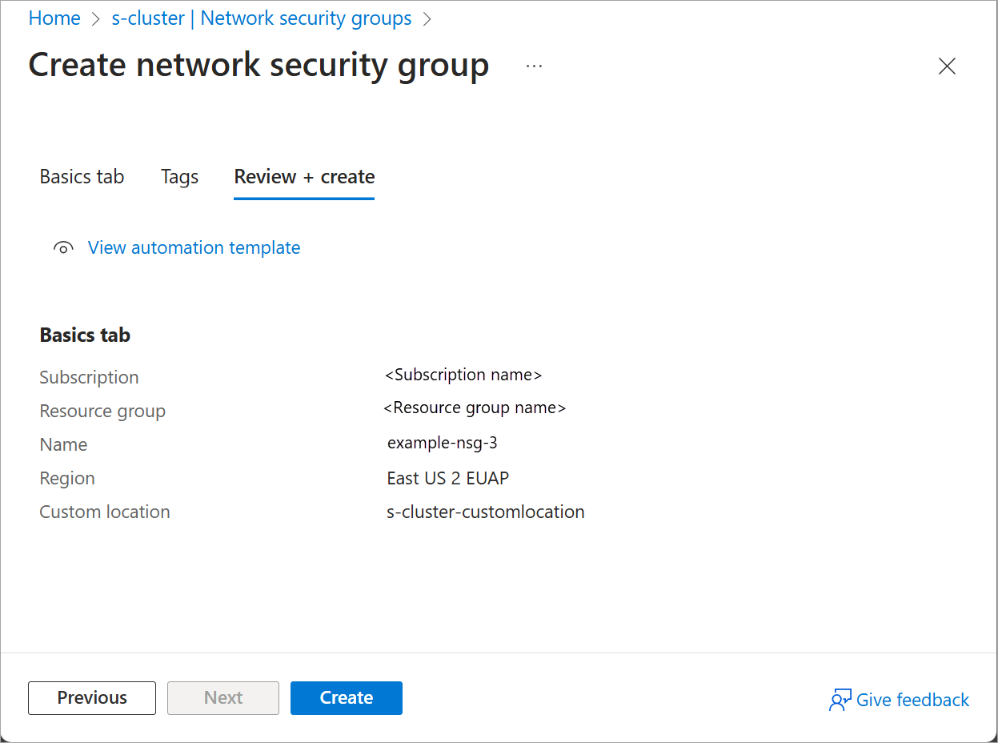The image size is (998, 743).
Task: Click the Basics tab section heading
Action: pos(85,335)
